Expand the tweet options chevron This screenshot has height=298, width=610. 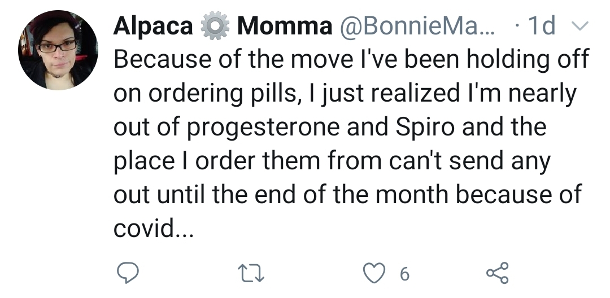click(580, 25)
